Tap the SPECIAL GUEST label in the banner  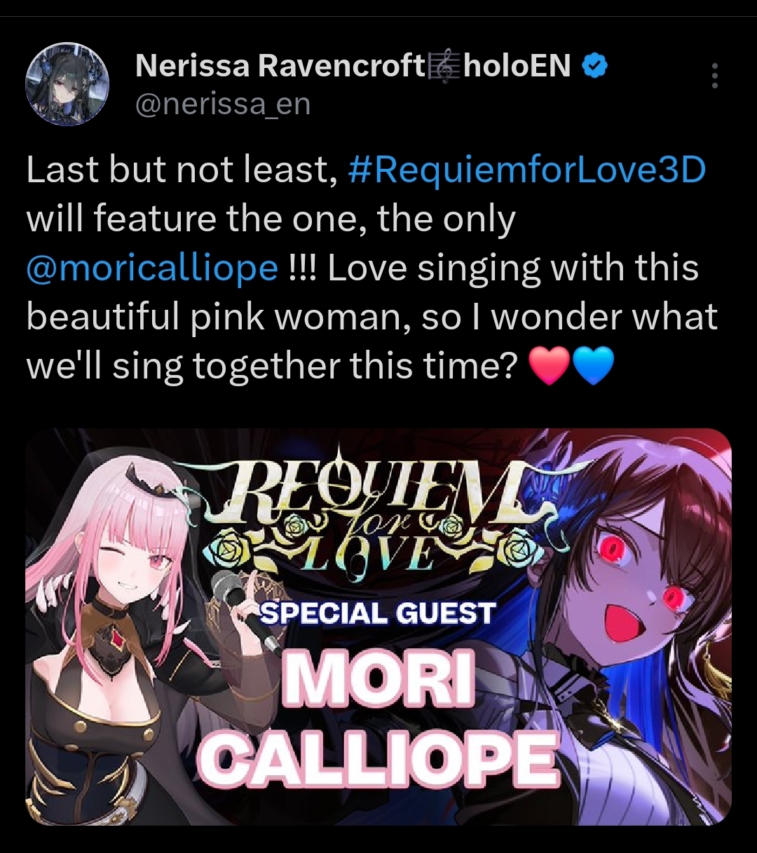[378, 613]
